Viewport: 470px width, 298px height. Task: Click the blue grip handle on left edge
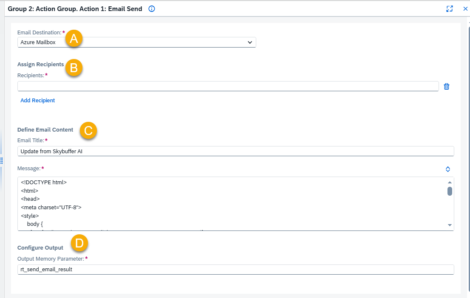(2, 160)
